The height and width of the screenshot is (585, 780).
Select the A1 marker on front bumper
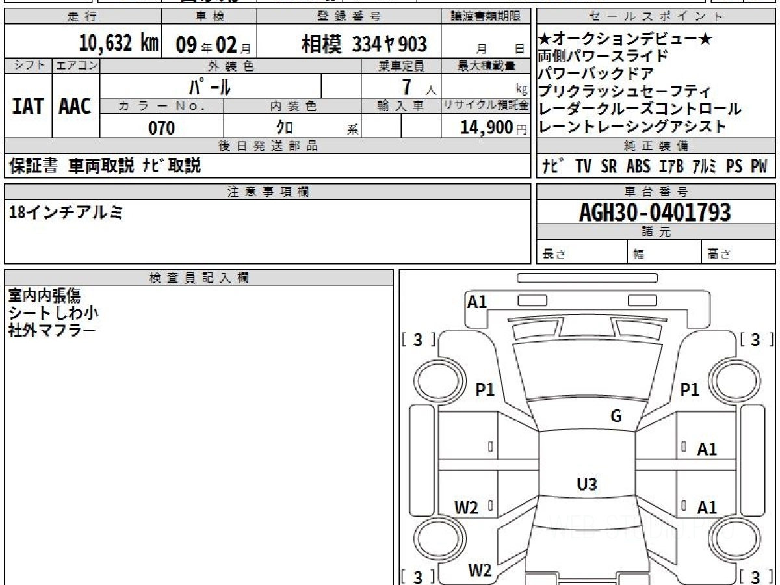pyautogui.click(x=477, y=302)
